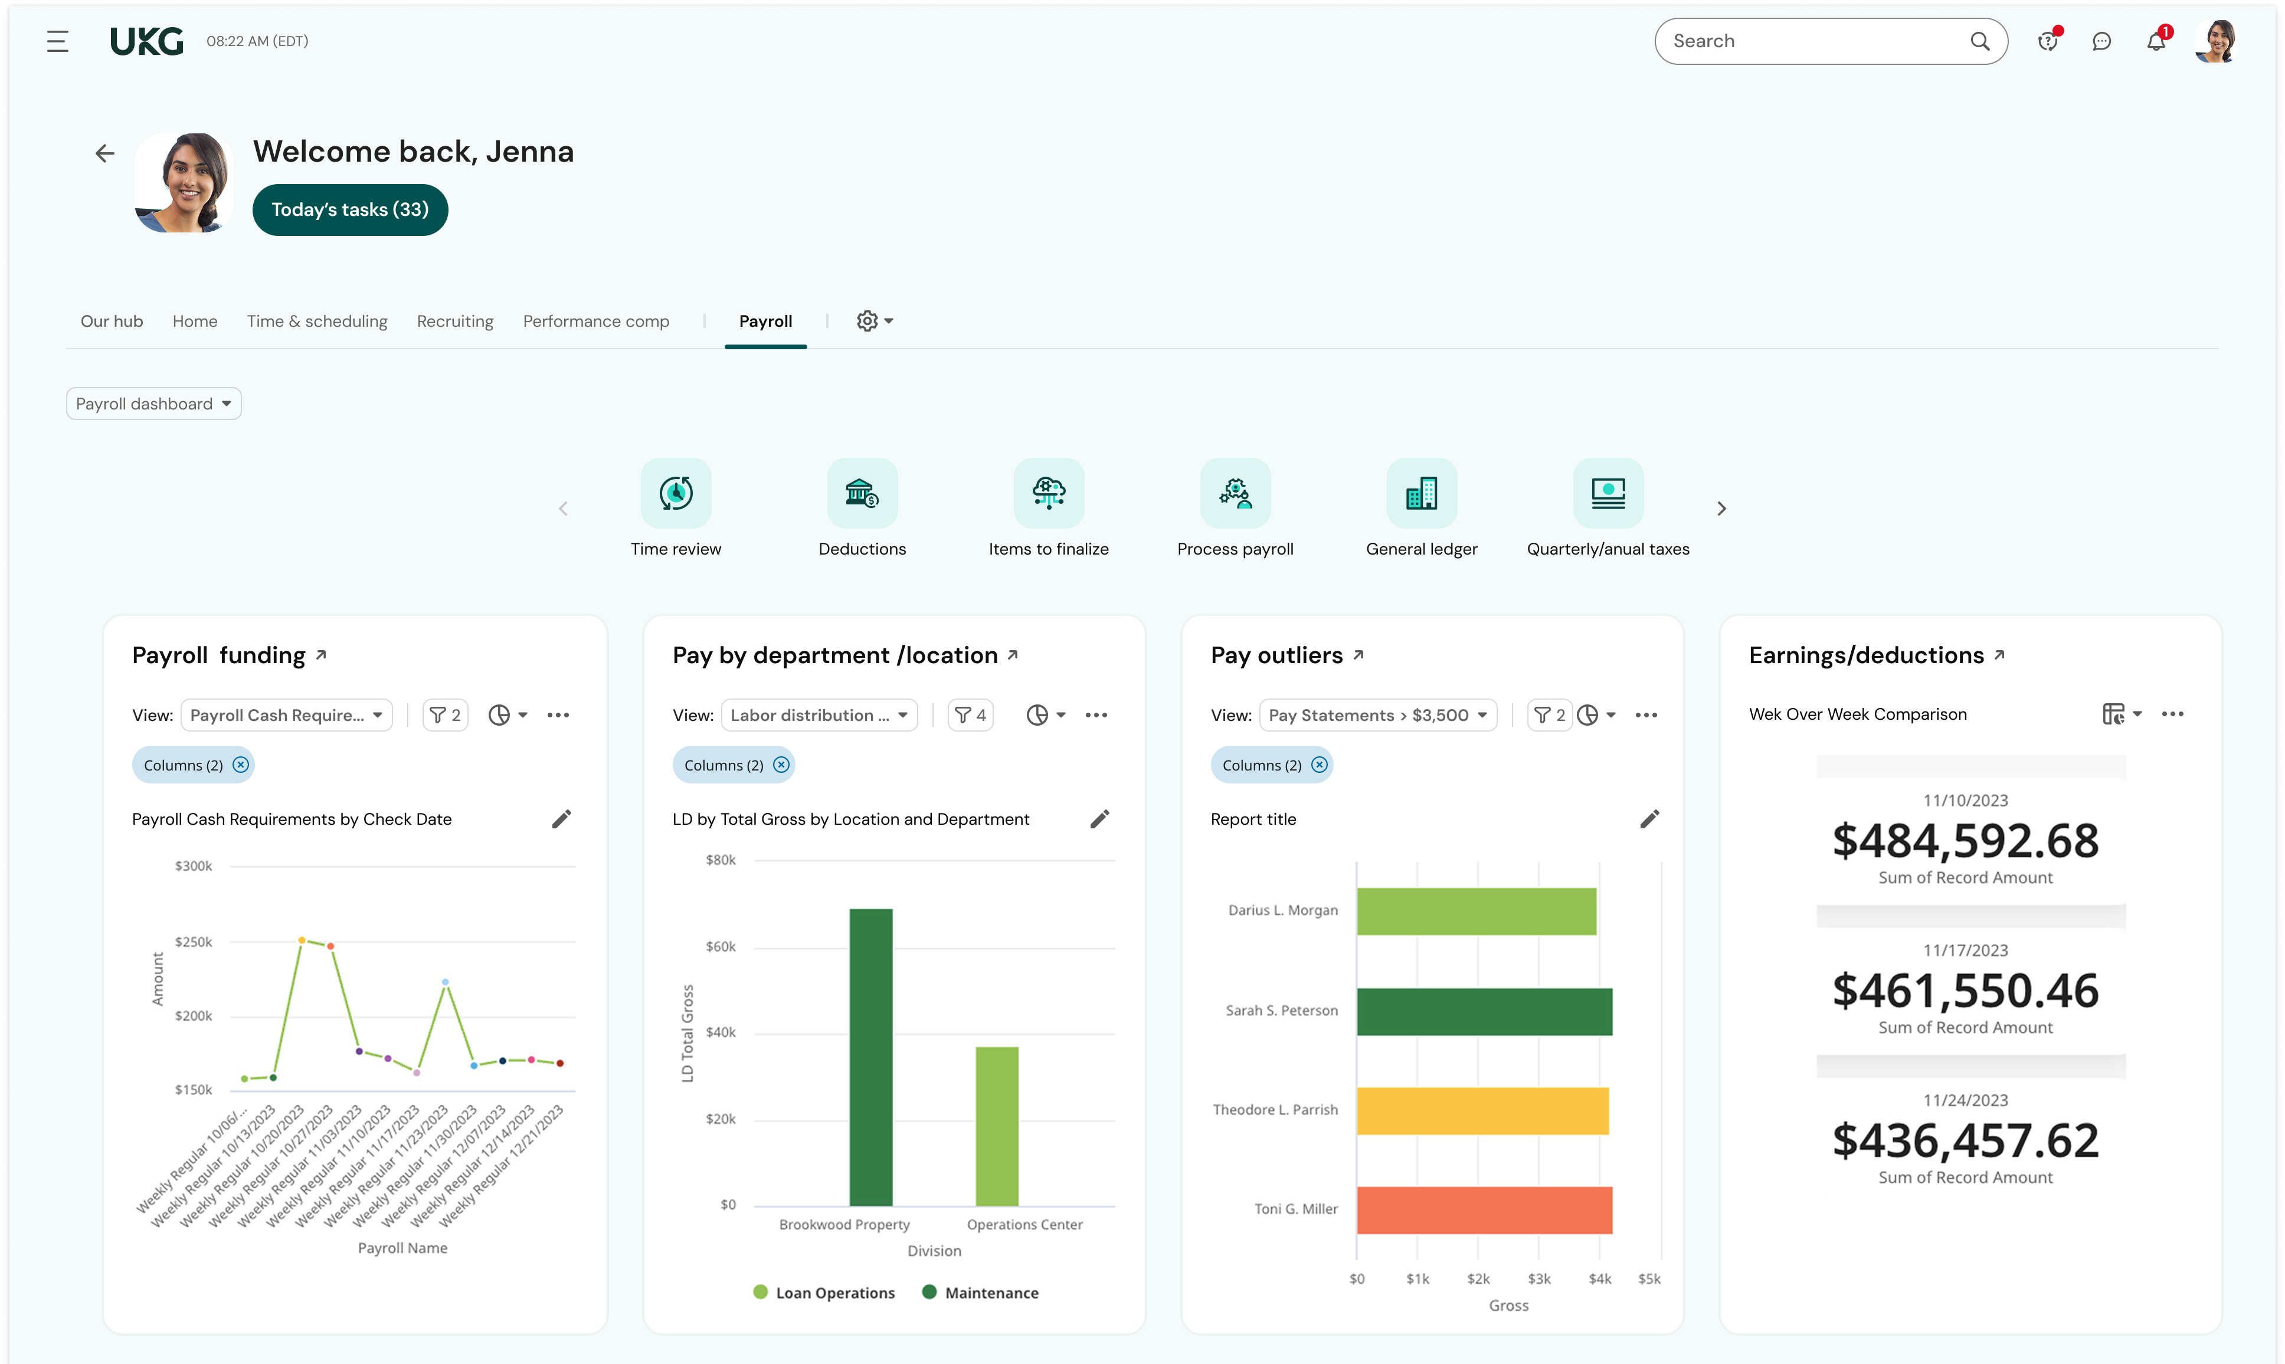
Task: Open the hamburger main menu
Action: 57,41
